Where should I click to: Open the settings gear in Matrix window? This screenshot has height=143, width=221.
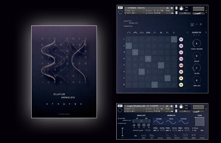click(201, 24)
